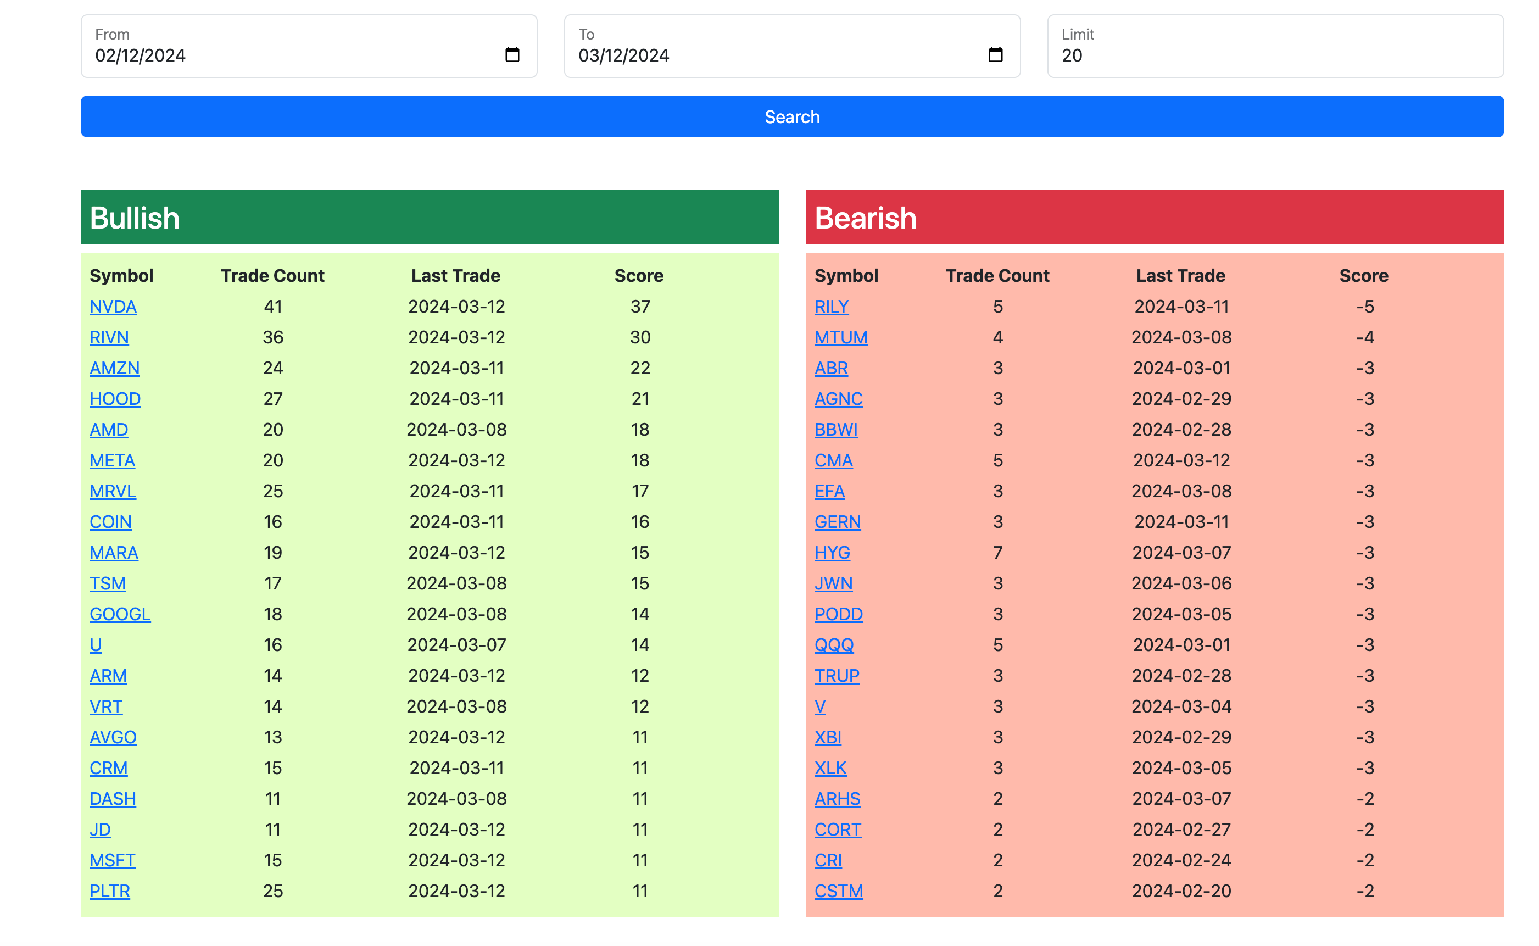Click the From date field 02/12/2024
Viewport: 1539px width, 946px height.
tap(309, 46)
